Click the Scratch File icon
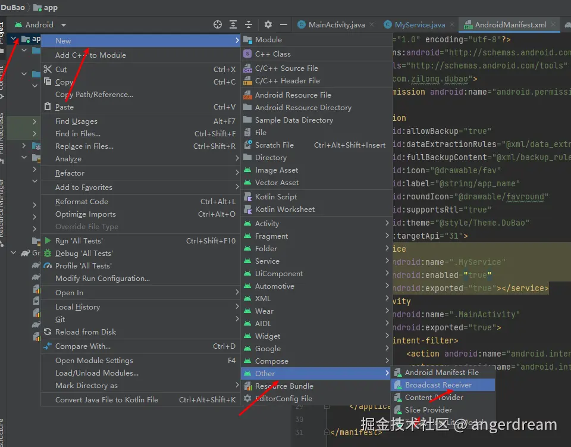The image size is (571, 447). pyautogui.click(x=247, y=145)
